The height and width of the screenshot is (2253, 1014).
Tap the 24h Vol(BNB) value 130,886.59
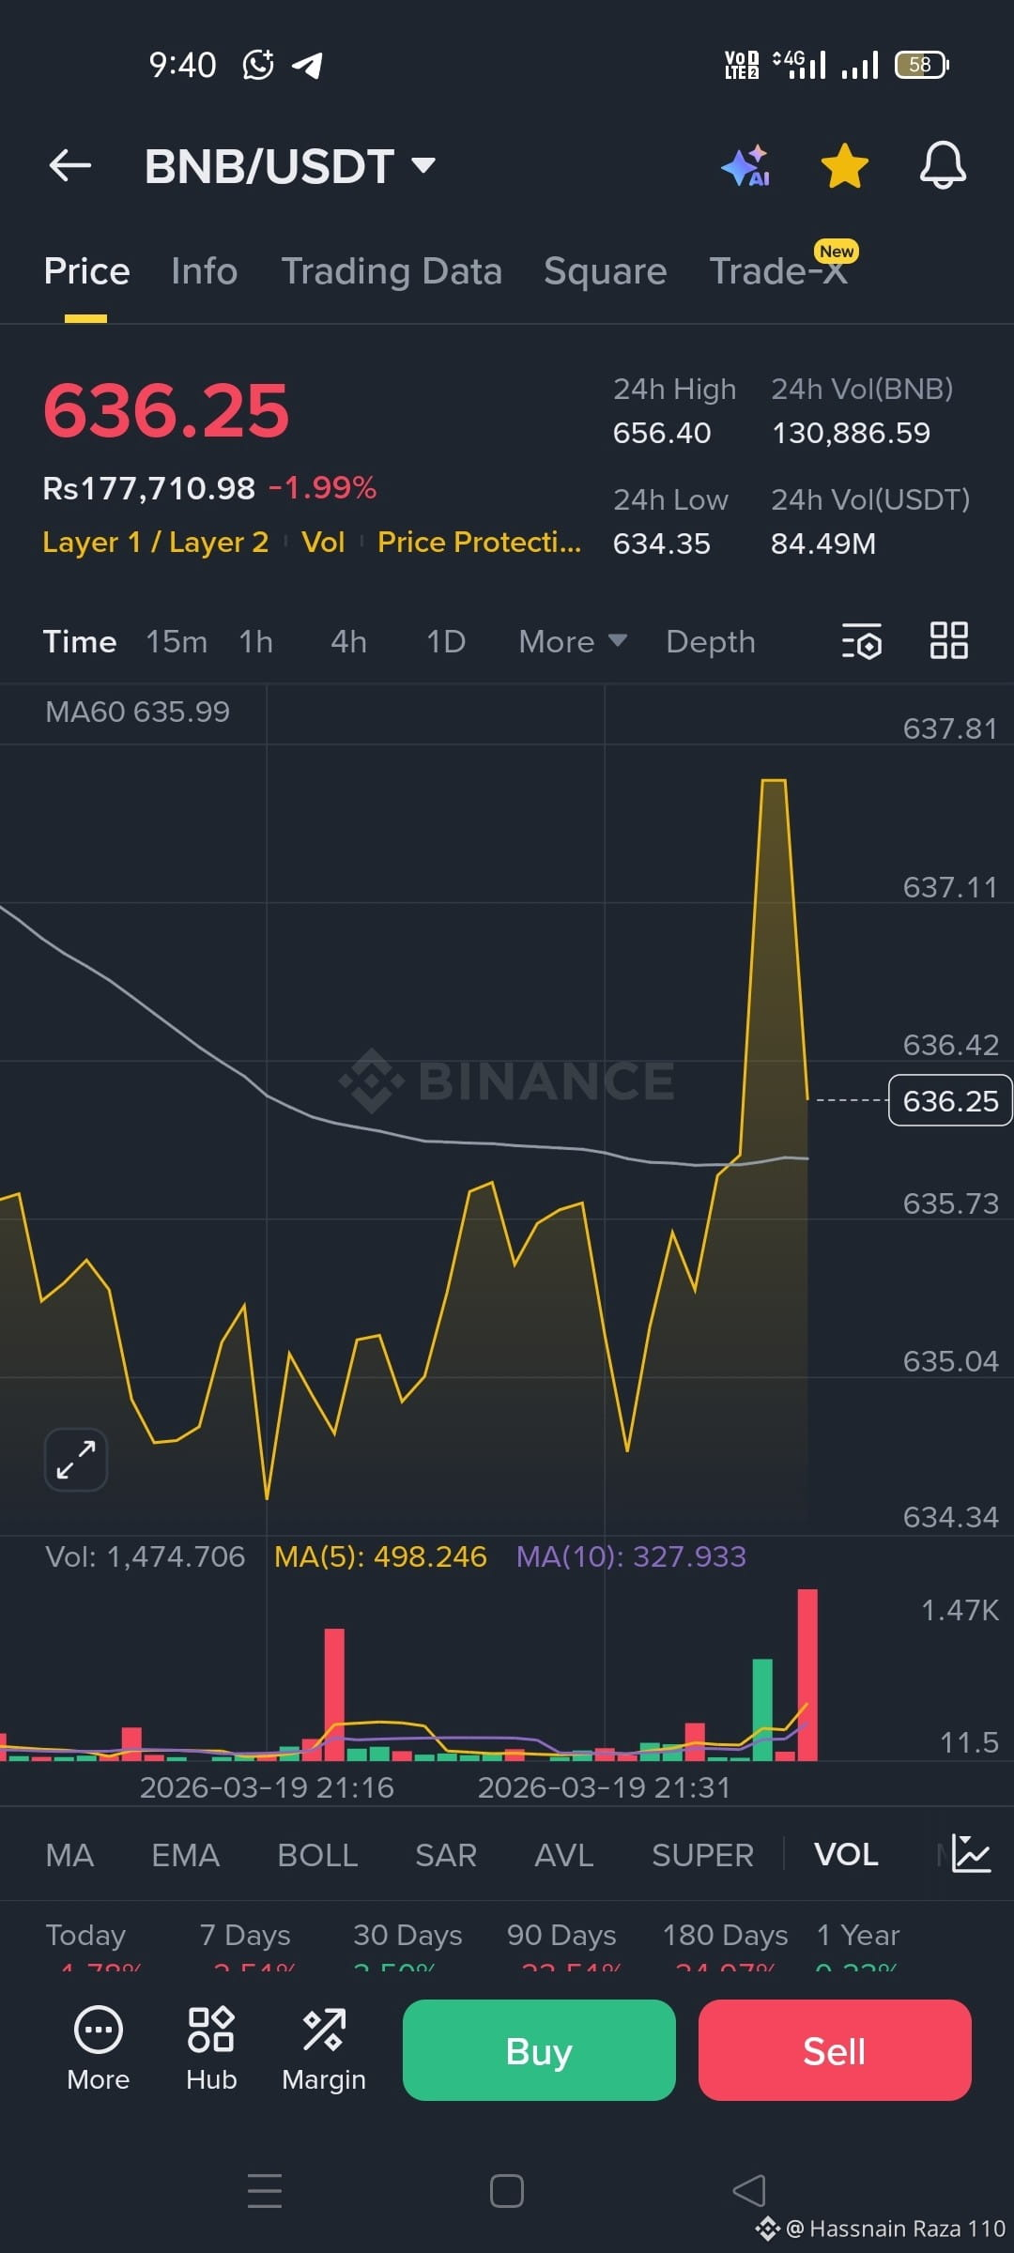[851, 433]
